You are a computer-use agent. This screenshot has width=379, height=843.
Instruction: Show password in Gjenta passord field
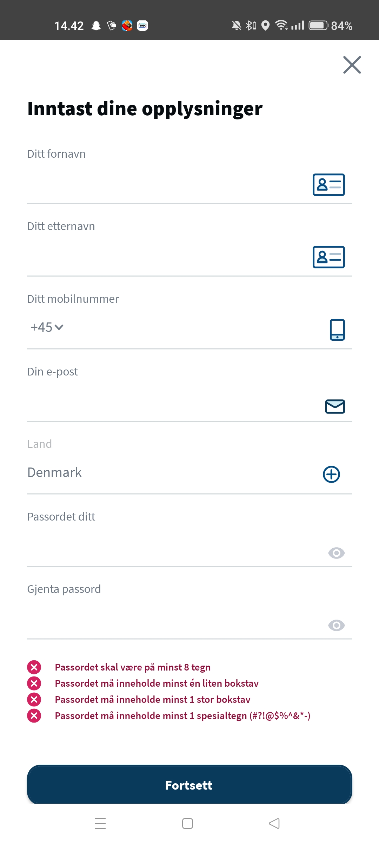(336, 626)
